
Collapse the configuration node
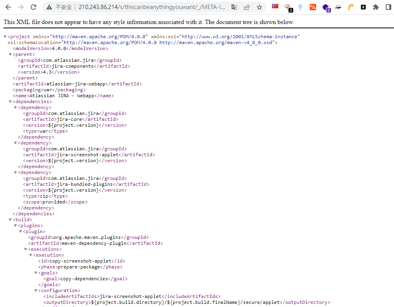tap(36, 290)
